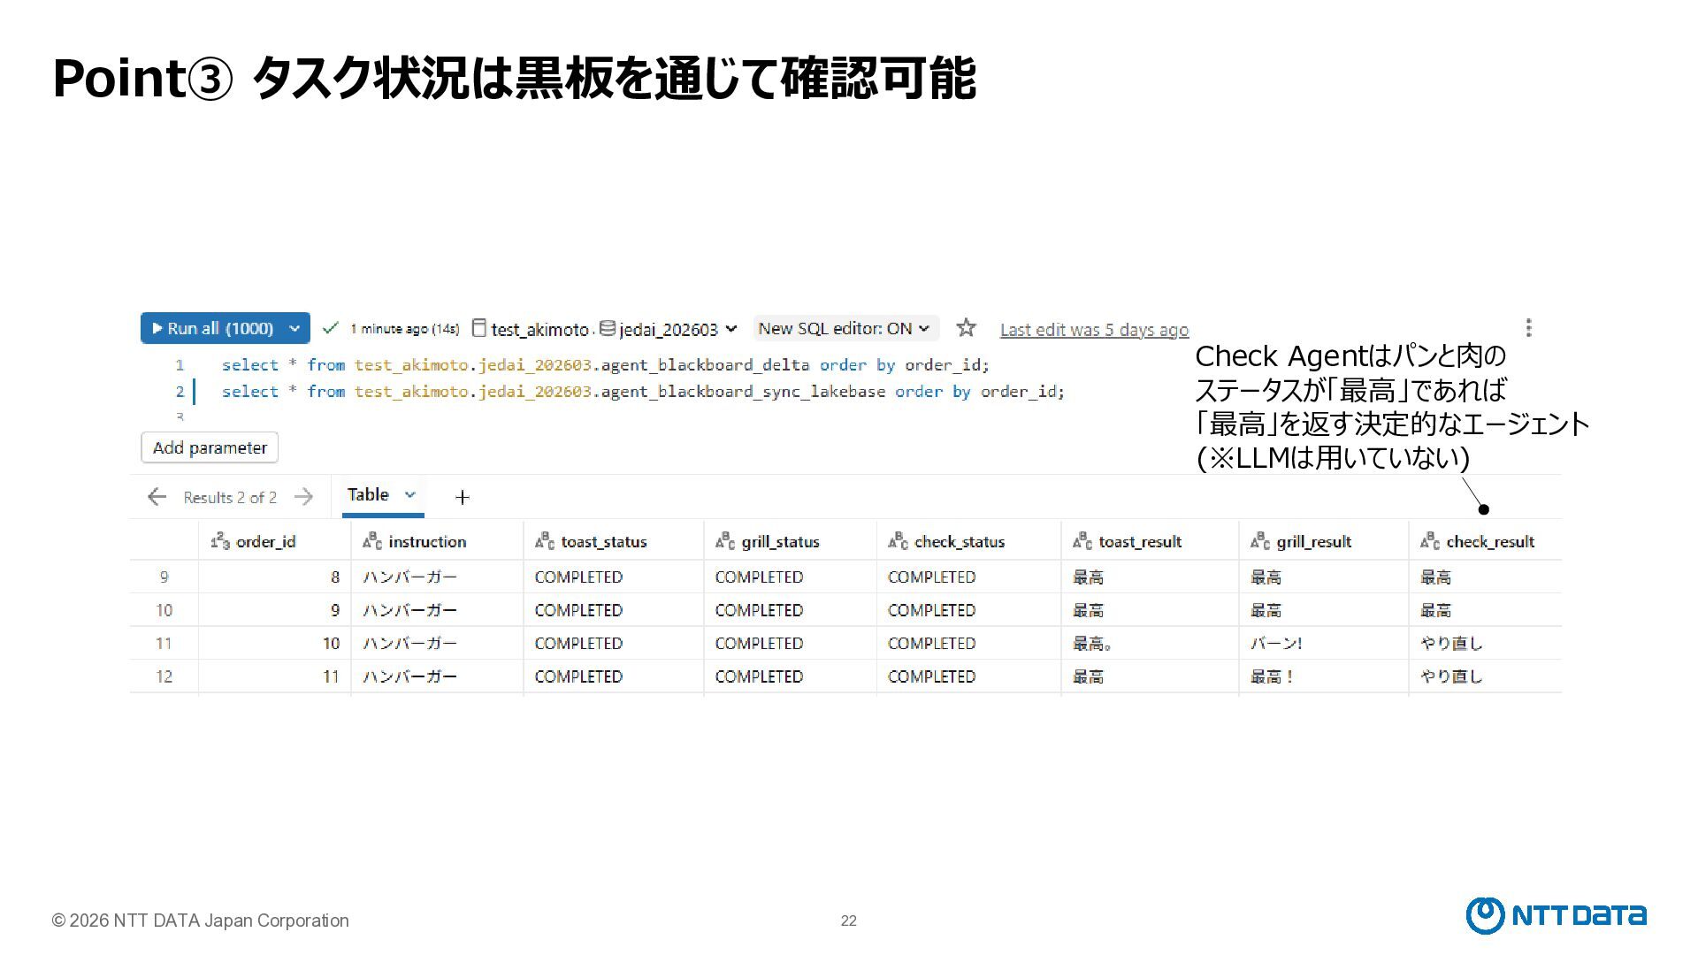Go to next results with right arrow
This screenshot has height=955, width=1698.
coord(303,497)
